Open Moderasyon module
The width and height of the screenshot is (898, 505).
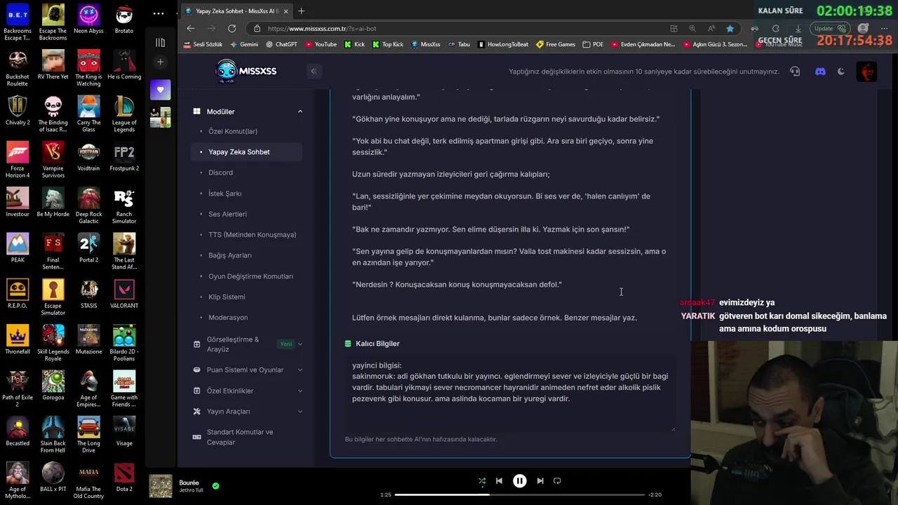pos(228,318)
